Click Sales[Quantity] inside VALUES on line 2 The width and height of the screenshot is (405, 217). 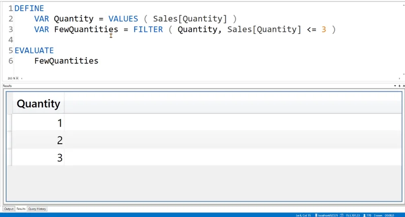point(190,19)
